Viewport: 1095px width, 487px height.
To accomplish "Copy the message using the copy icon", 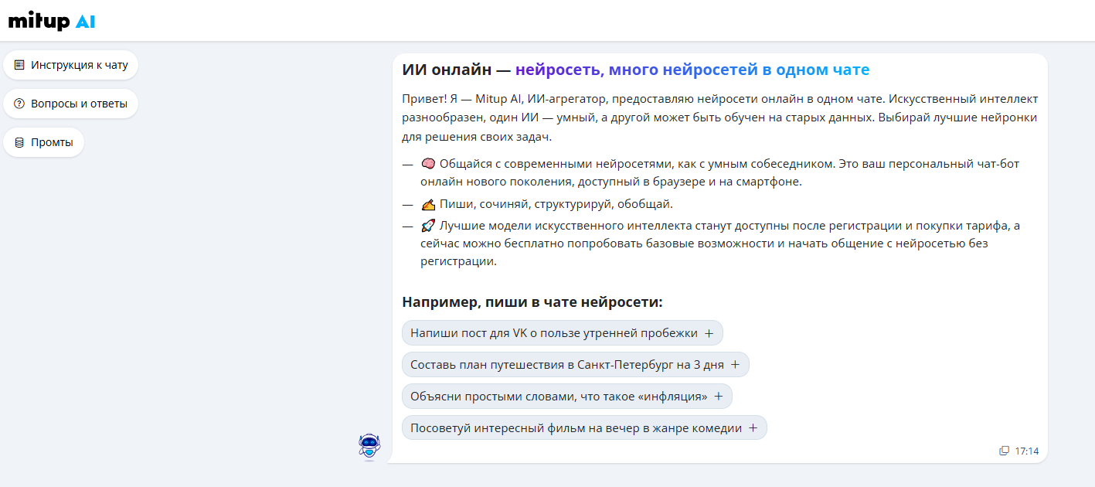I will (x=1004, y=451).
